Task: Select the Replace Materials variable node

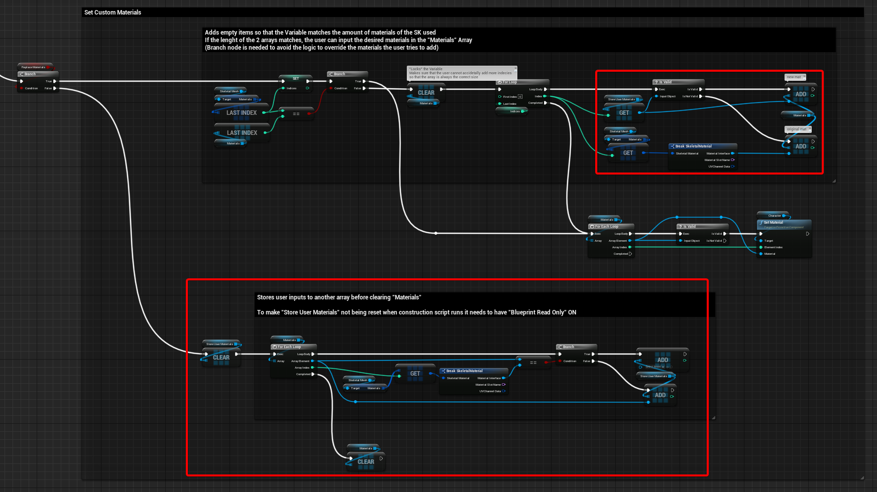Action: click(35, 67)
